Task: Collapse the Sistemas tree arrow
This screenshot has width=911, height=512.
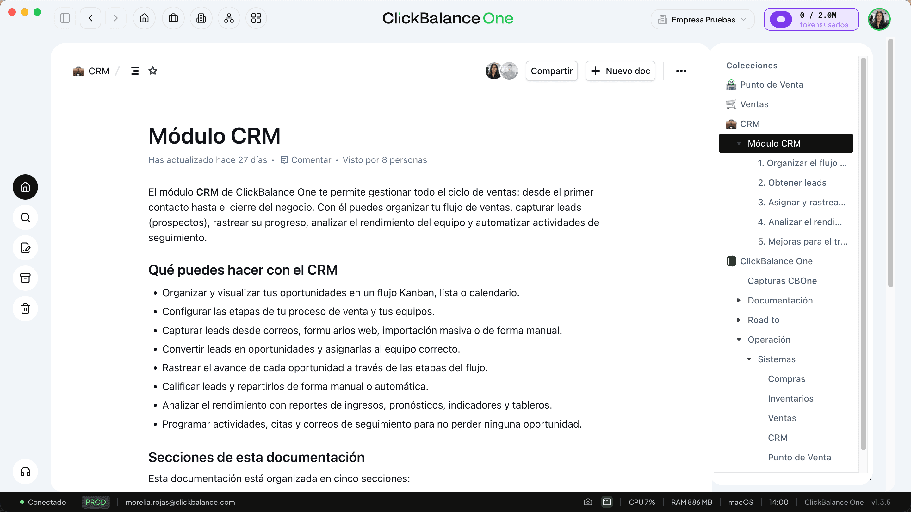Action: coord(749,359)
